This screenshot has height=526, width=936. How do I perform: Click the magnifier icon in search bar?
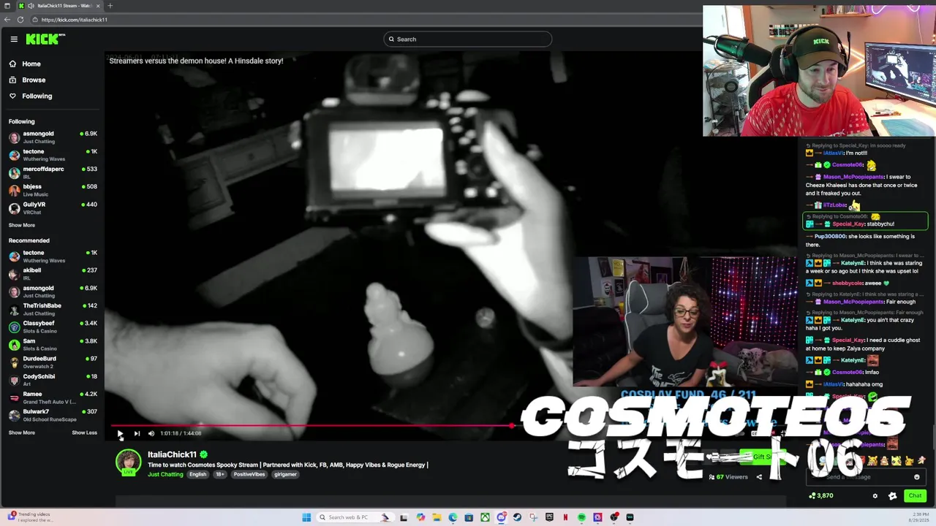tap(391, 39)
